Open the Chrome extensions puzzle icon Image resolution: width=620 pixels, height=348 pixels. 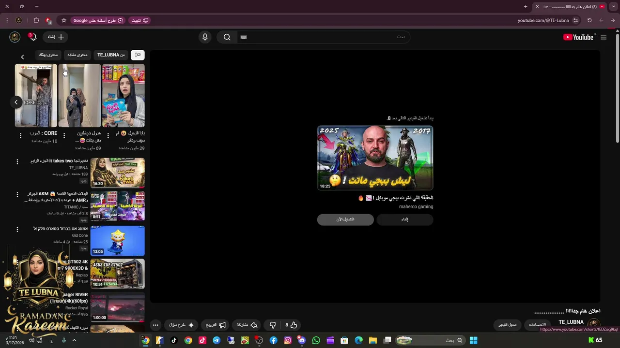pyautogui.click(x=36, y=20)
